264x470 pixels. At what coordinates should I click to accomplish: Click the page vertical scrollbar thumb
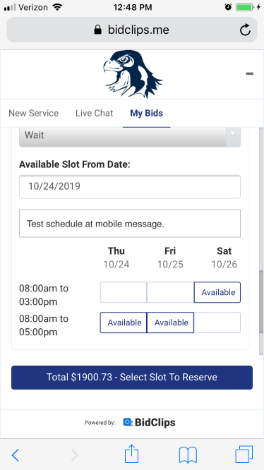(261, 301)
